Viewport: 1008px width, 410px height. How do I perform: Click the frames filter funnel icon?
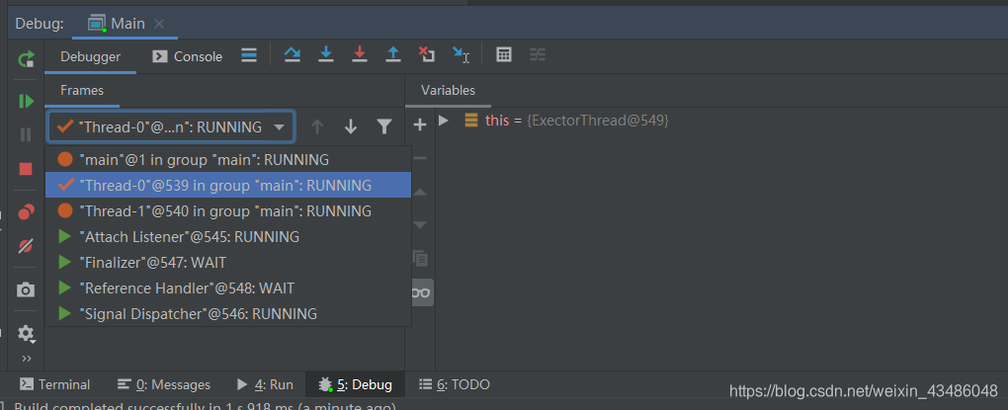point(384,127)
